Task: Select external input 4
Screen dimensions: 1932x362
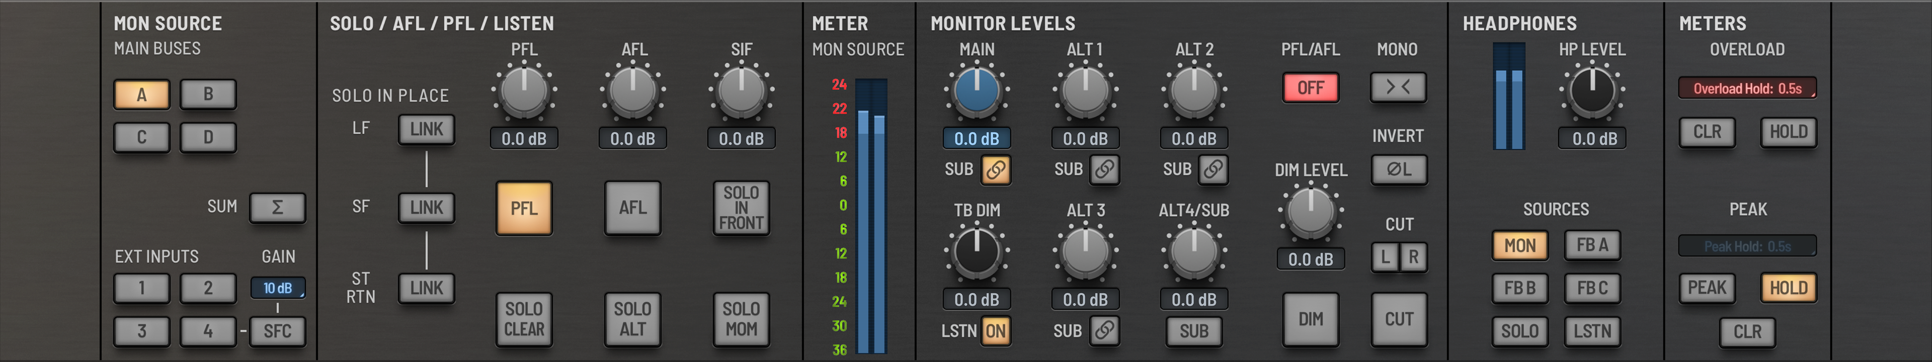Action: pos(208,331)
